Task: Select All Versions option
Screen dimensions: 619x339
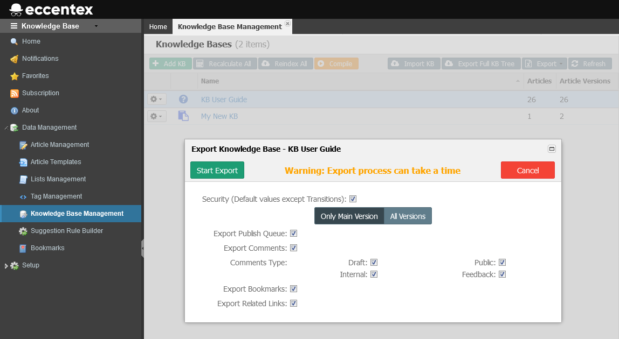Action: tap(408, 216)
